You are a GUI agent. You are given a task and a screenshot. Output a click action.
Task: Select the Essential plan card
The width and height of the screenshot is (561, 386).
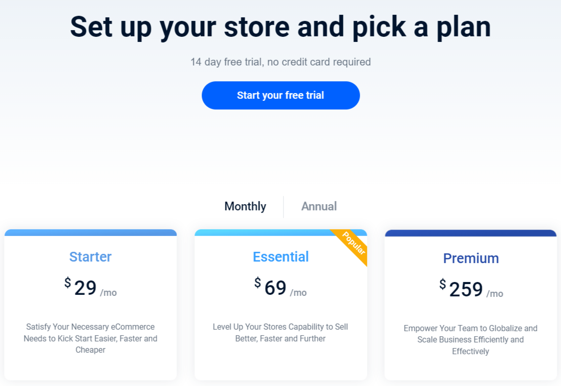coord(280,307)
